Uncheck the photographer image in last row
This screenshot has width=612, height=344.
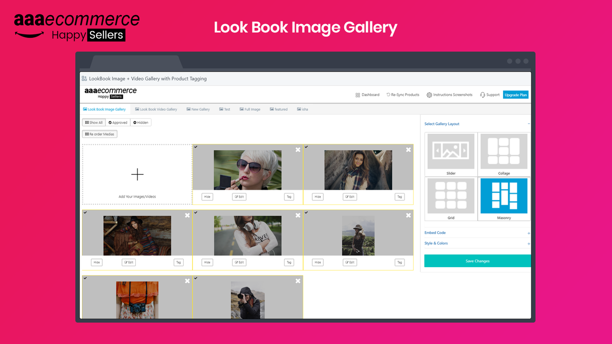coord(196,278)
